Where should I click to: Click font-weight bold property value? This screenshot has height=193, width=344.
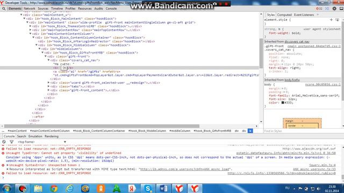296,33
